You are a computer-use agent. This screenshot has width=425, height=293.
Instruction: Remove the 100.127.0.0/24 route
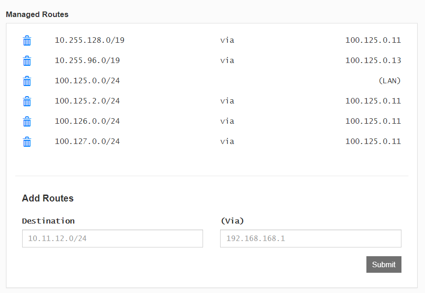[27, 142]
